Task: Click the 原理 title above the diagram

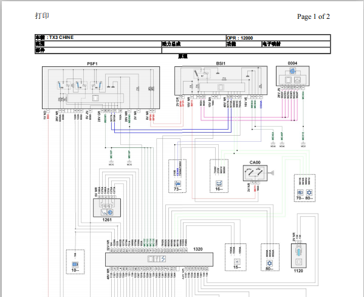Action: tap(183, 56)
